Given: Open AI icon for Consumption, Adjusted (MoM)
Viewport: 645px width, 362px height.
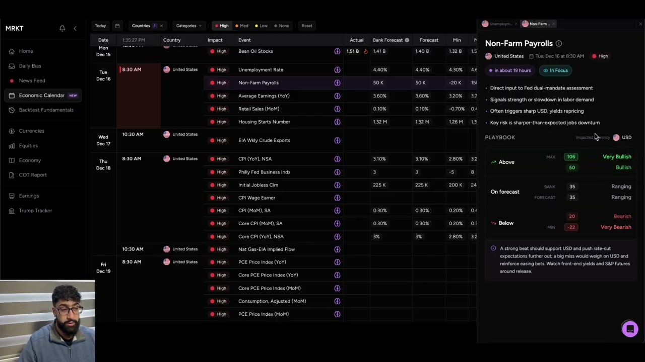Looking at the screenshot, I should 337,301.
